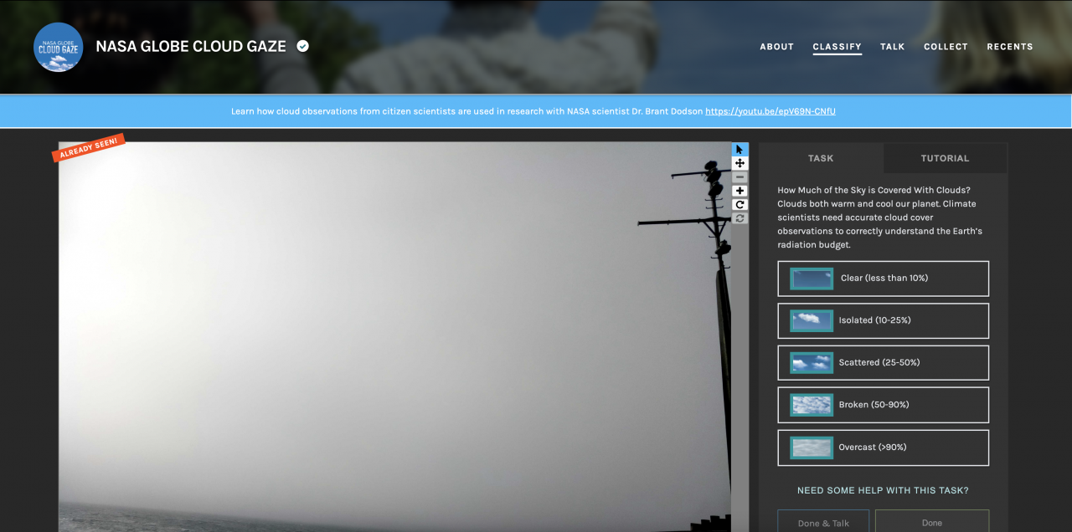
Task: Go to the Classify section
Action: click(837, 47)
